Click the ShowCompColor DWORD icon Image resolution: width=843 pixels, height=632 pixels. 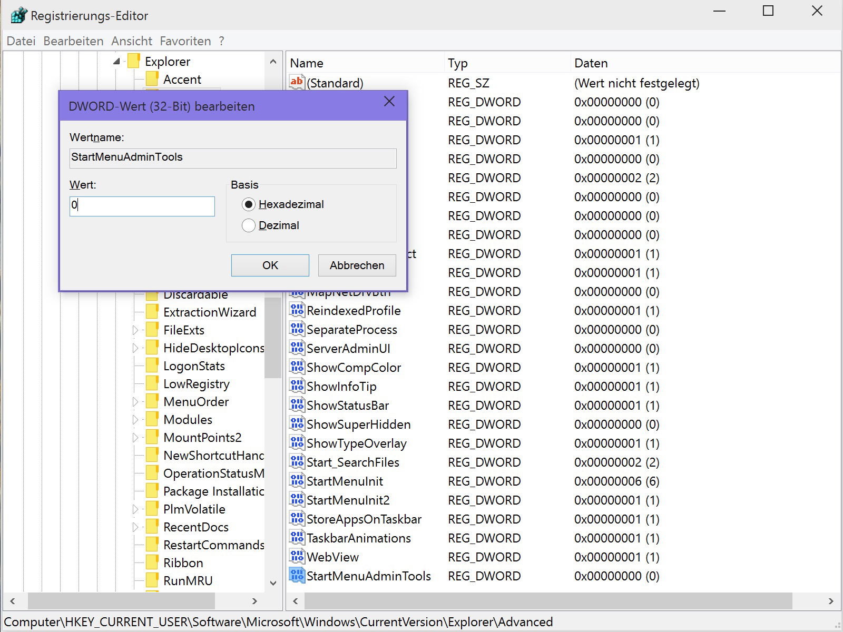click(297, 367)
